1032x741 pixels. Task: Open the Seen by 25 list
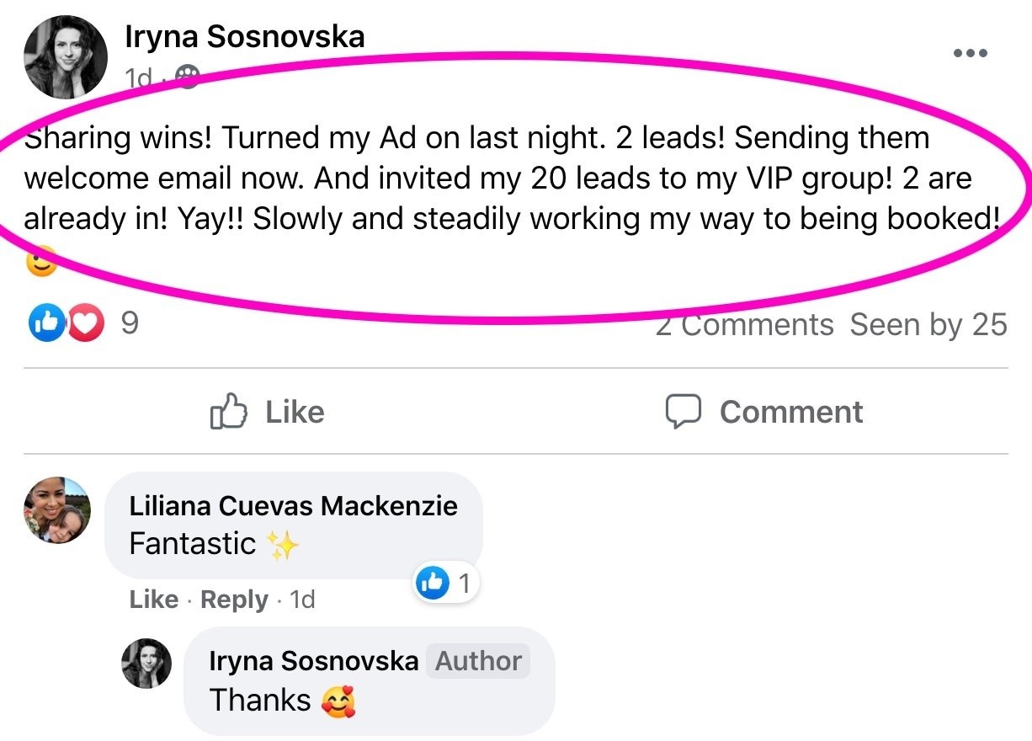pyautogui.click(x=928, y=324)
